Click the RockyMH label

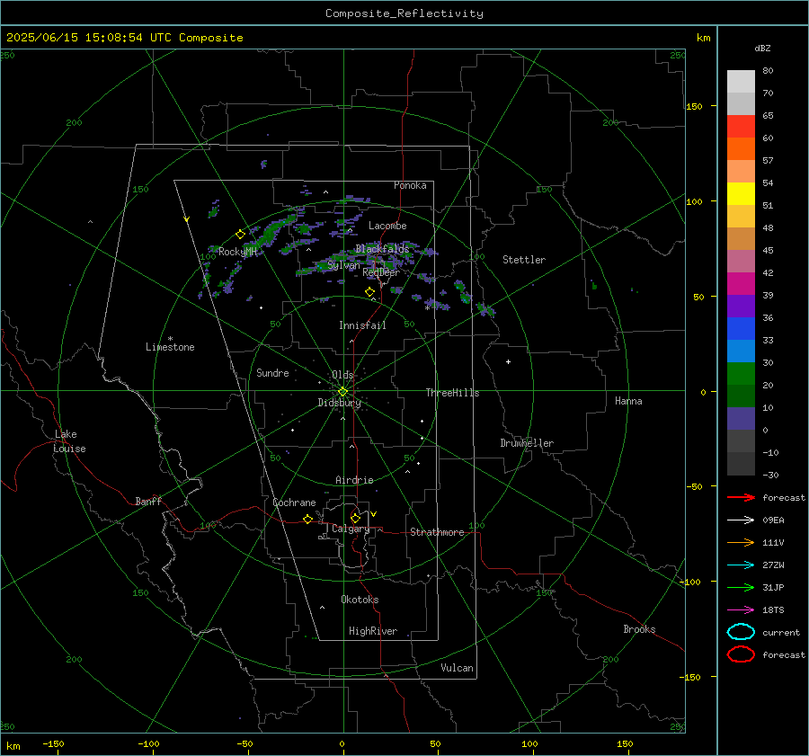[237, 252]
